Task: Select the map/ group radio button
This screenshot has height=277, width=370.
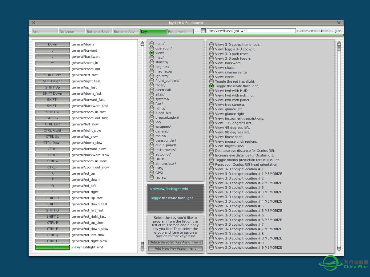Action: click(152, 57)
